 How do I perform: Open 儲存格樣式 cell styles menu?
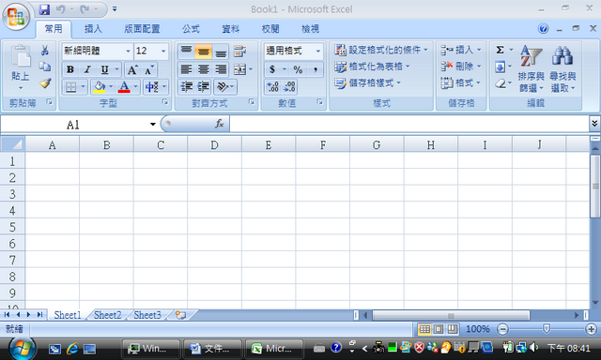point(367,83)
